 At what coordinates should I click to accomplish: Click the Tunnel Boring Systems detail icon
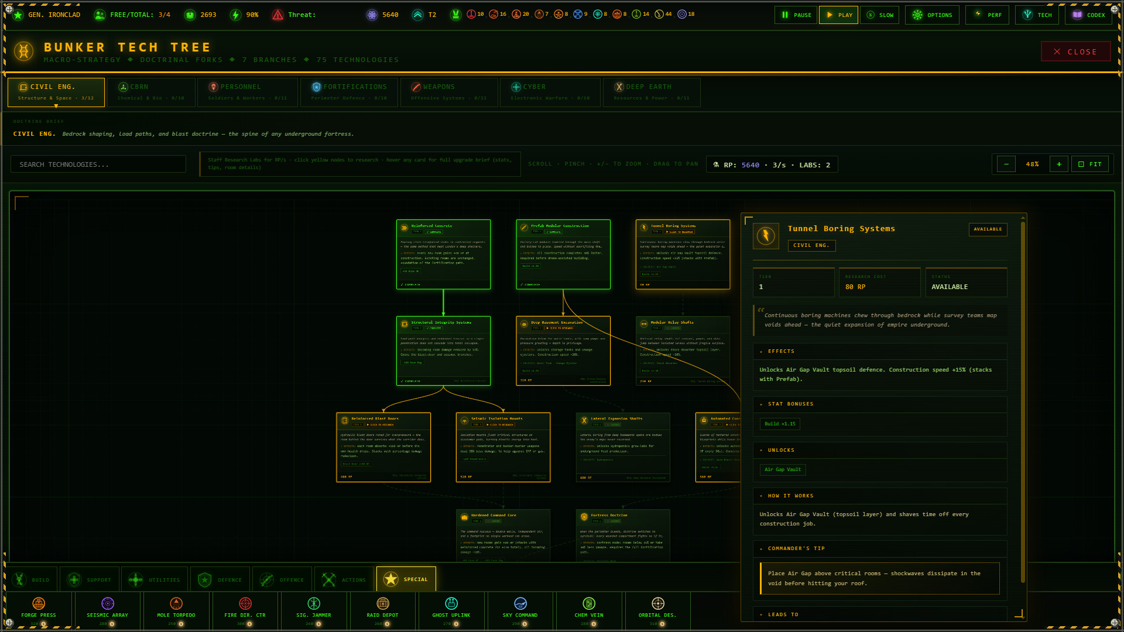tap(766, 236)
